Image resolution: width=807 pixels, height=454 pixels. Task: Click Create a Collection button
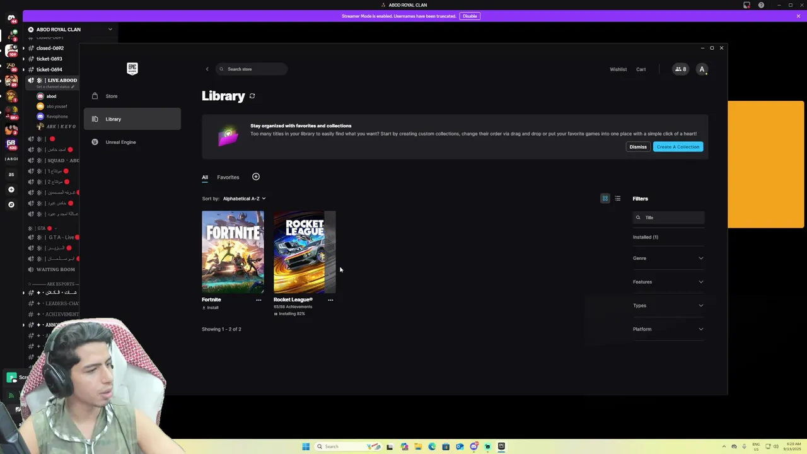click(x=678, y=147)
